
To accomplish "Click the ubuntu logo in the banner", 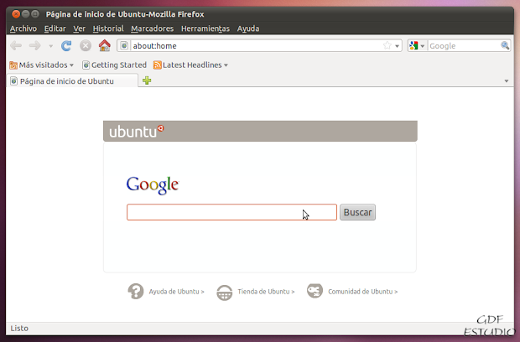I will (137, 132).
